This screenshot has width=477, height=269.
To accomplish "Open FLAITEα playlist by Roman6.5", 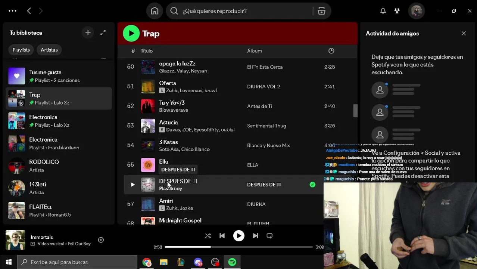I will point(59,211).
